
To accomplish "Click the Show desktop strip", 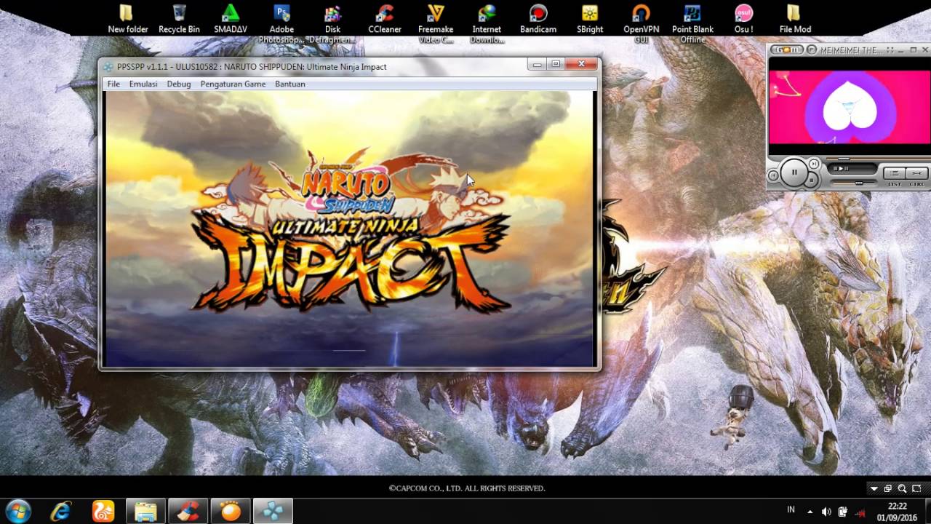I will tap(927, 511).
